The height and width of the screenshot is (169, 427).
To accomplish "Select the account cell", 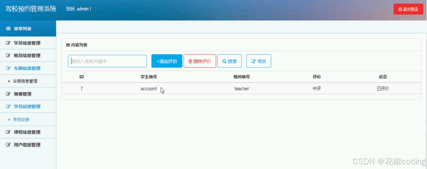I will tap(149, 89).
